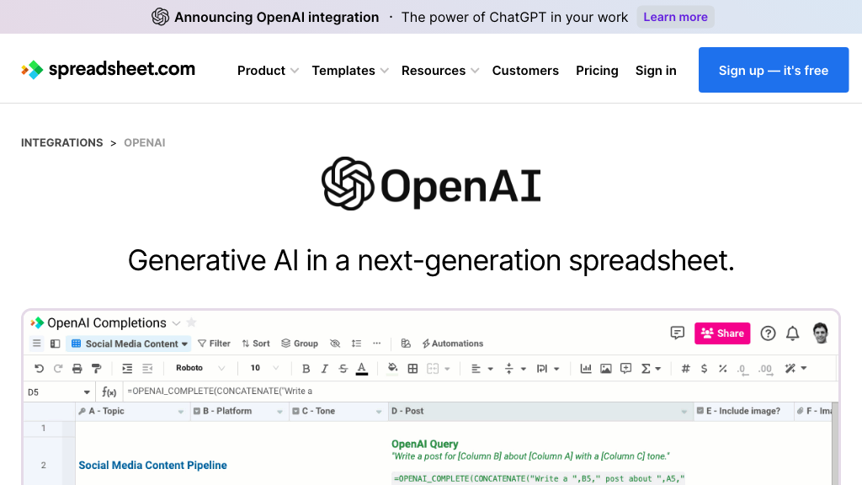Click the Undo icon in the toolbar
Image resolution: width=862 pixels, height=485 pixels.
[x=38, y=368]
